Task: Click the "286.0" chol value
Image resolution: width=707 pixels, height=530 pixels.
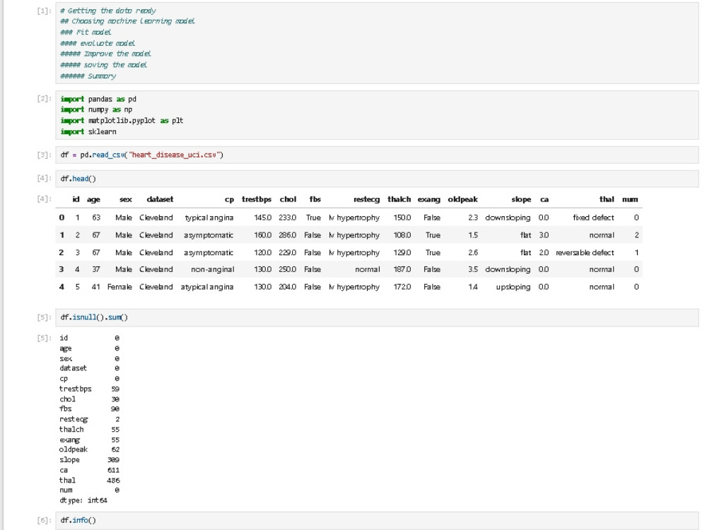Action: 288,235
